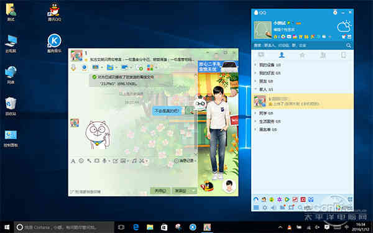Open the colorful apps icon in chat toolbar
The height and width of the screenshot is (233, 373).
(150, 68)
